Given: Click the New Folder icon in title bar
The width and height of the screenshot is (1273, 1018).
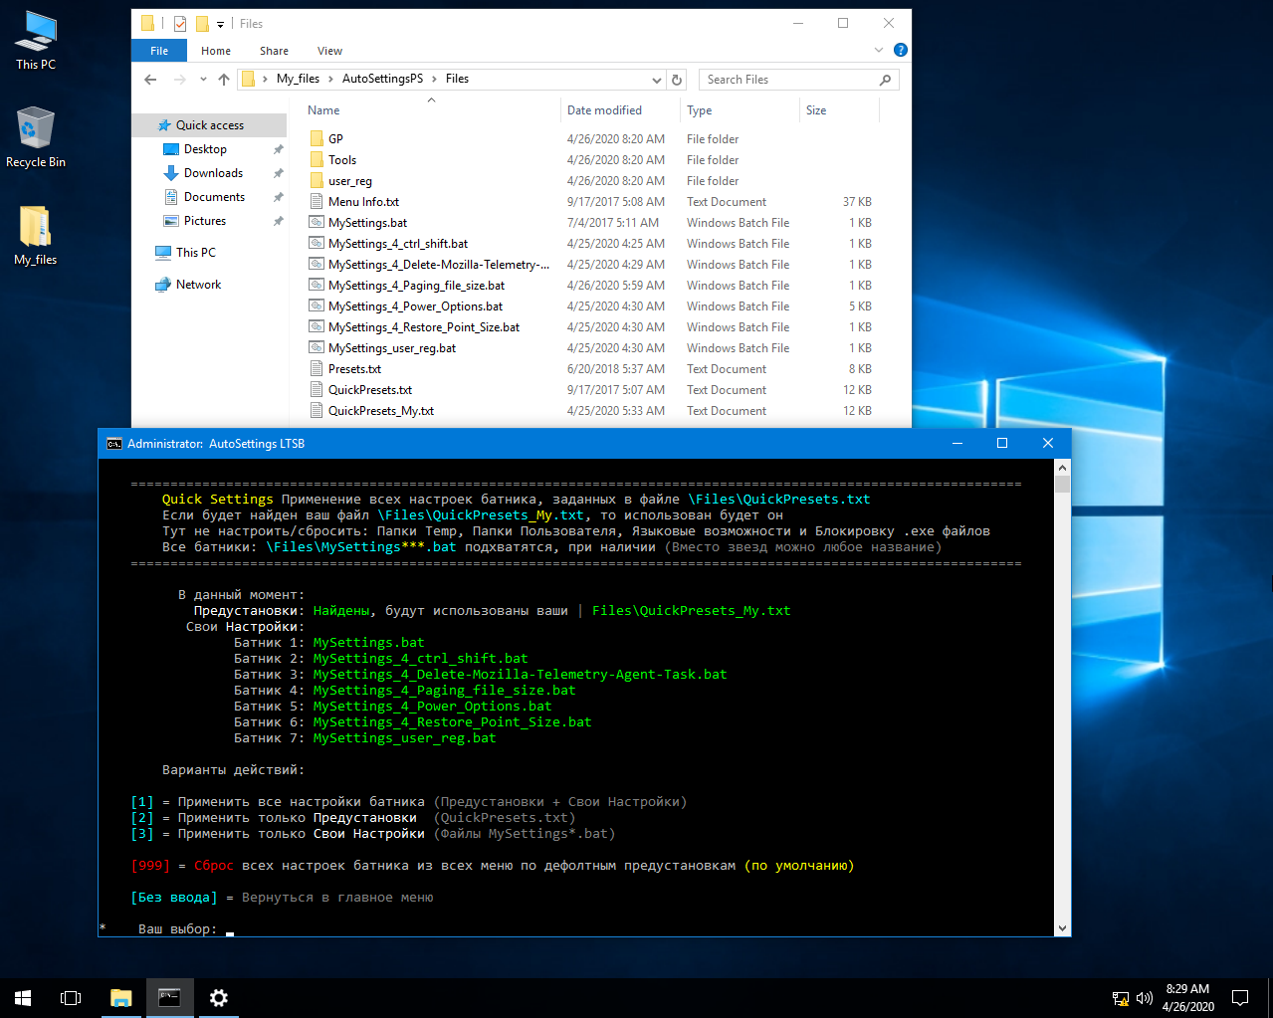Looking at the screenshot, I should click(202, 24).
